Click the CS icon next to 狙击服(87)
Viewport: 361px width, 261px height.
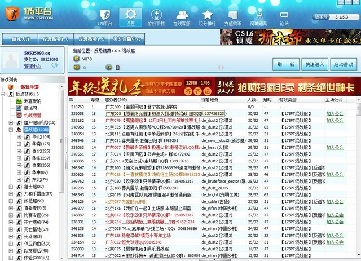click(x=19, y=187)
